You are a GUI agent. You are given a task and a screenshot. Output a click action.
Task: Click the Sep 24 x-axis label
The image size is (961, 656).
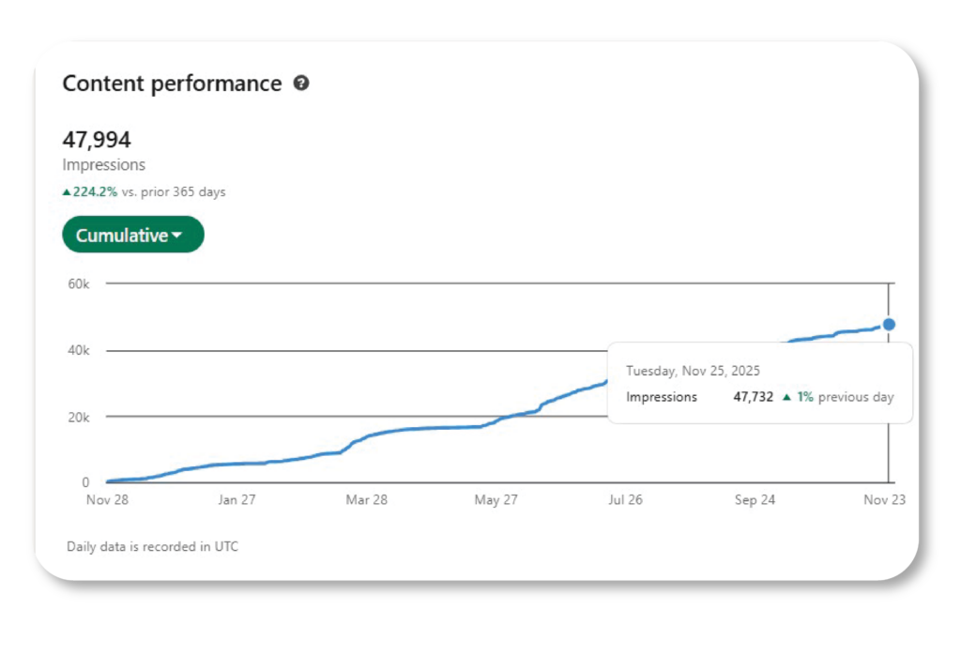[755, 500]
